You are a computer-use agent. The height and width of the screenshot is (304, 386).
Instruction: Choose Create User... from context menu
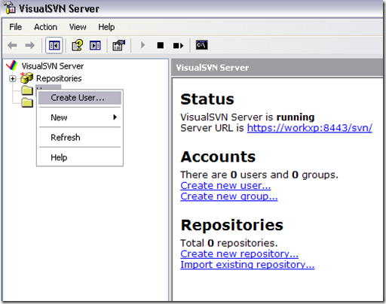click(80, 98)
